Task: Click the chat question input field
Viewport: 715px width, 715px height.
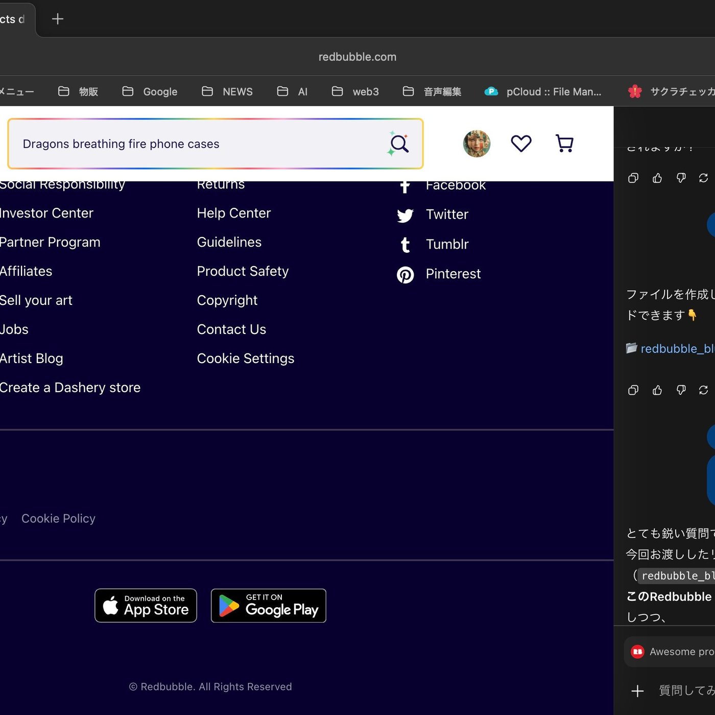Action: [x=686, y=690]
